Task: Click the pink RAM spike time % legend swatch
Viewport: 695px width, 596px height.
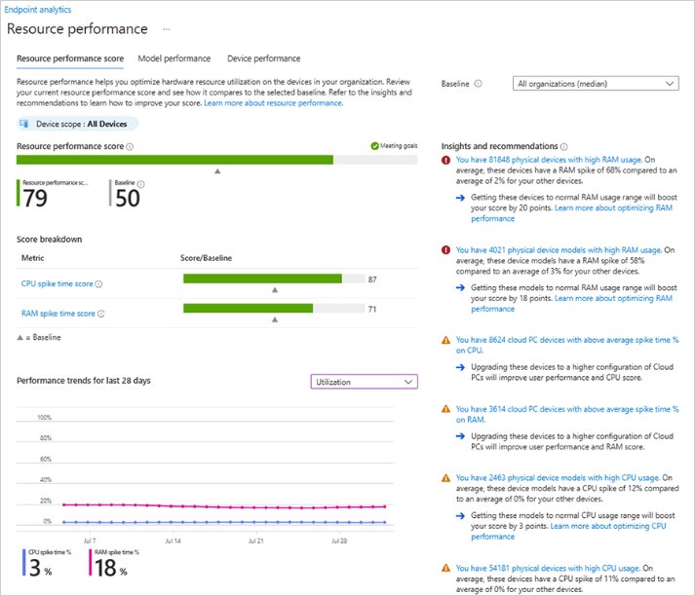Action: coord(91,562)
